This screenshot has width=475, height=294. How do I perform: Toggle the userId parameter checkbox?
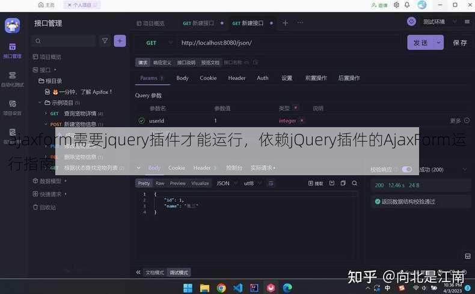pos(141,121)
